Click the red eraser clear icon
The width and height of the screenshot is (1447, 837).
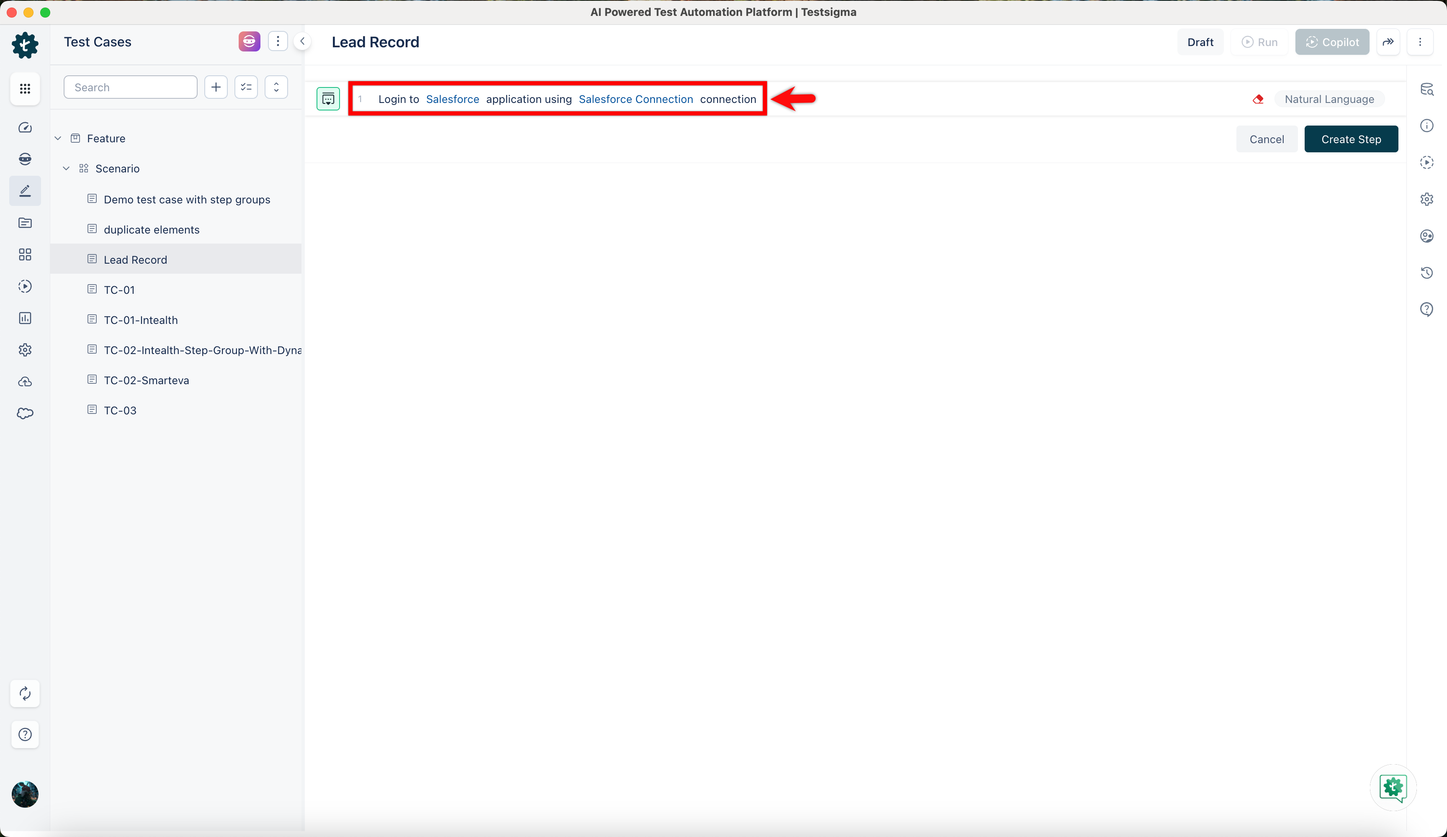(x=1258, y=99)
